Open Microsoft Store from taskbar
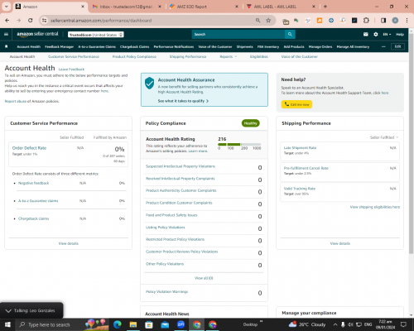Viewport: 414px width, 331px height. click(x=149, y=324)
